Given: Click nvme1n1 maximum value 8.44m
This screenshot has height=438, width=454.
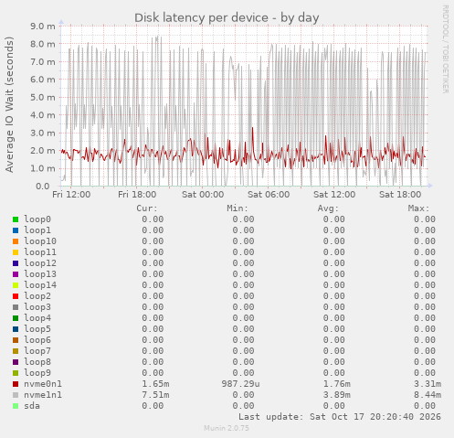Looking at the screenshot, I should coord(428,395).
